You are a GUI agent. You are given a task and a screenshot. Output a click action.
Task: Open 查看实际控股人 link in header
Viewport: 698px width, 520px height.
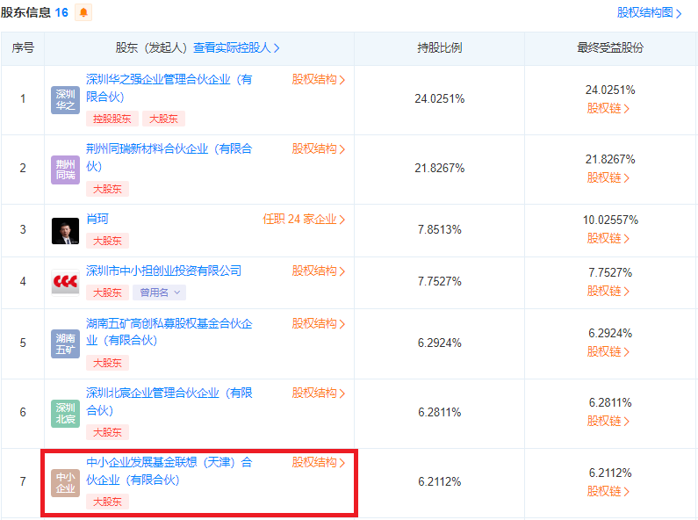236,48
